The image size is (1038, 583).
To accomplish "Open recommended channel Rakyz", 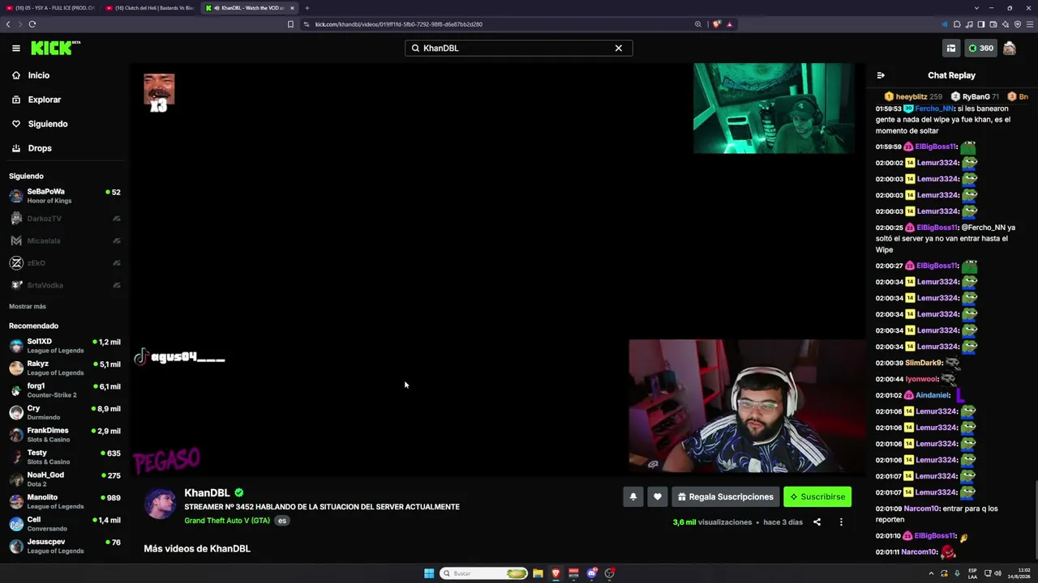I will 65,368.
